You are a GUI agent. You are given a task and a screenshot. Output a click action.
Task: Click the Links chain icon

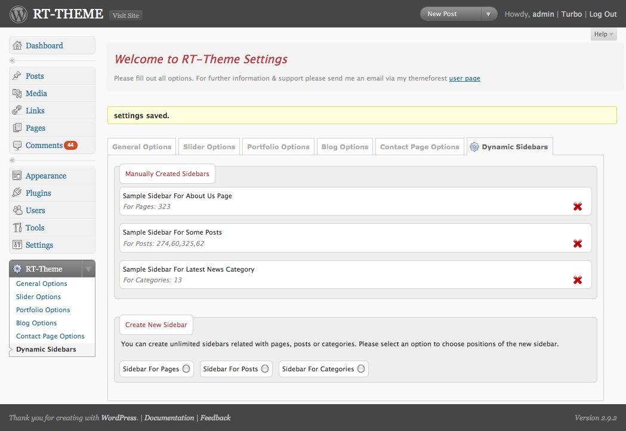click(x=17, y=110)
